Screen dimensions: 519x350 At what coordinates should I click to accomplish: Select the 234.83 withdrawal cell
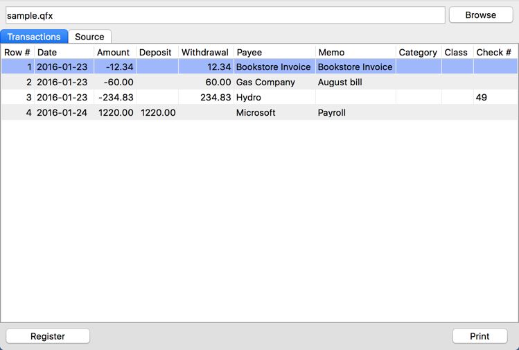point(206,97)
